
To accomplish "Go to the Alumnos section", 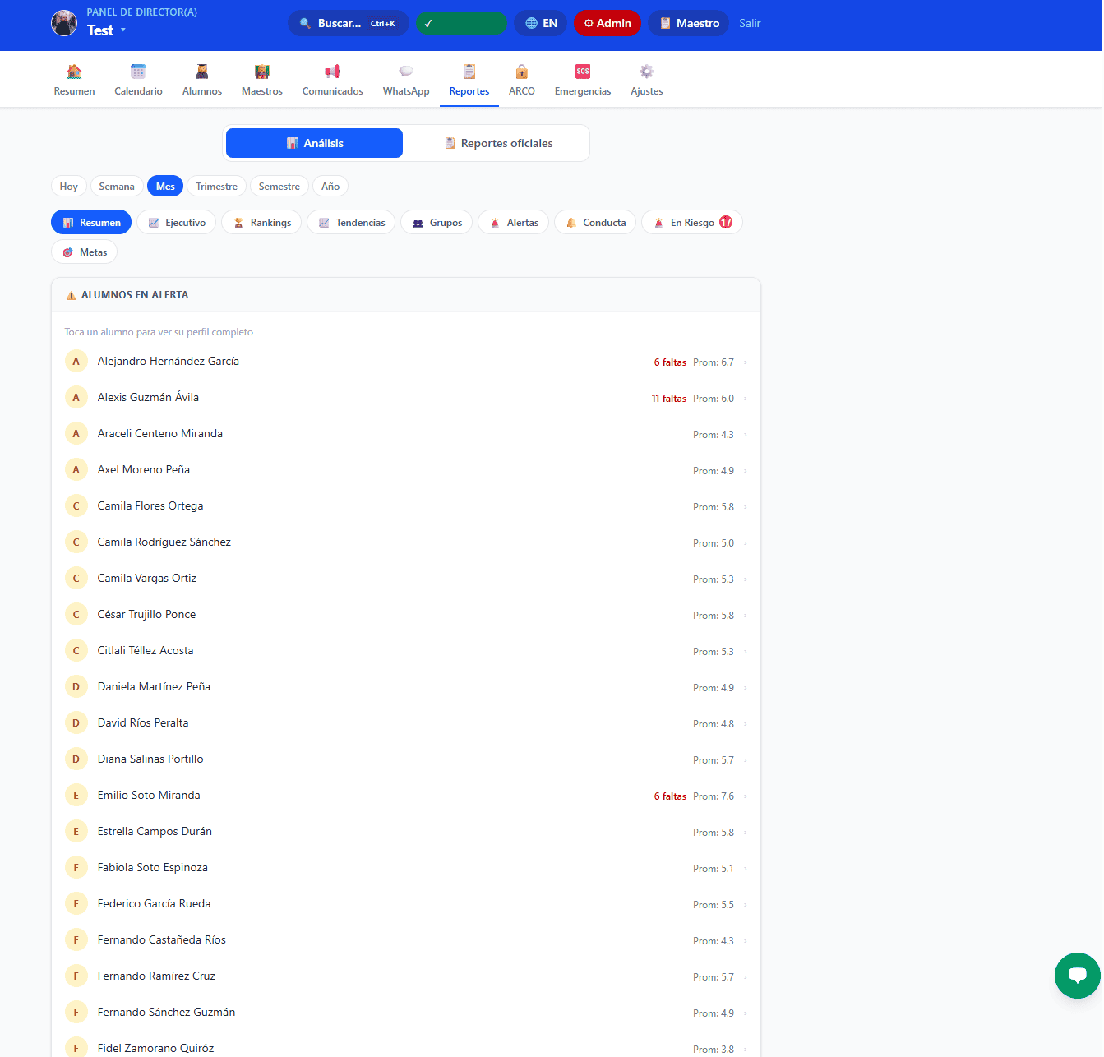I will point(202,80).
